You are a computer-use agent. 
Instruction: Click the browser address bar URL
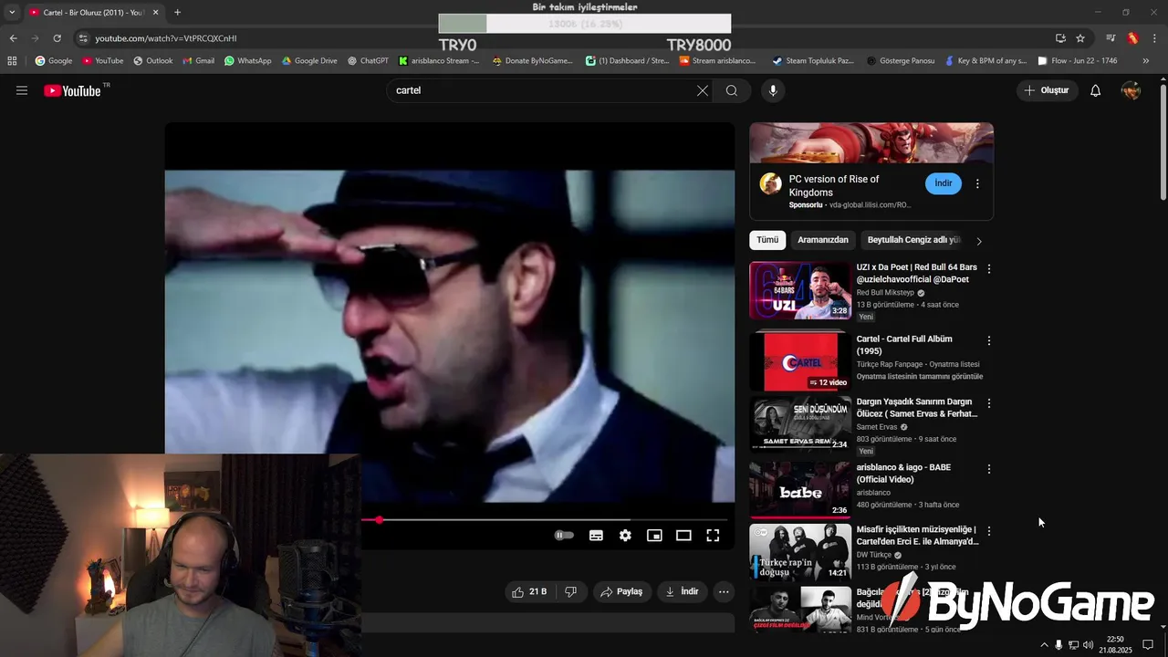(x=166, y=38)
